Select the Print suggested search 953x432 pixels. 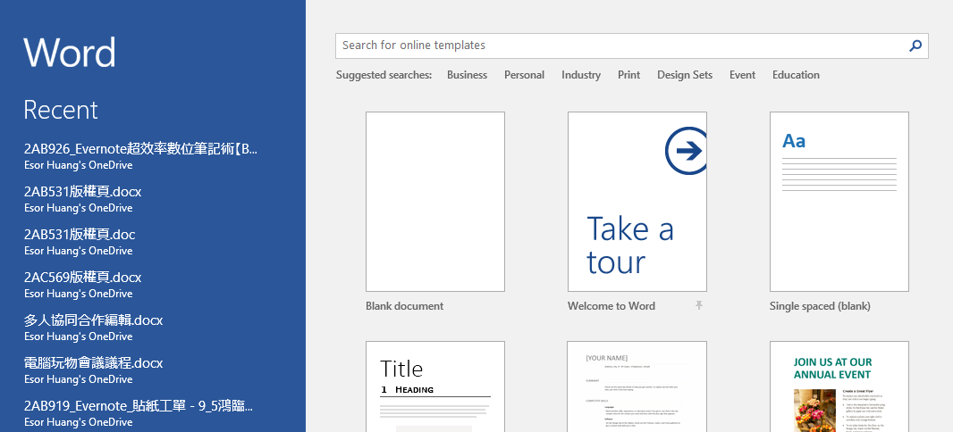(x=629, y=75)
